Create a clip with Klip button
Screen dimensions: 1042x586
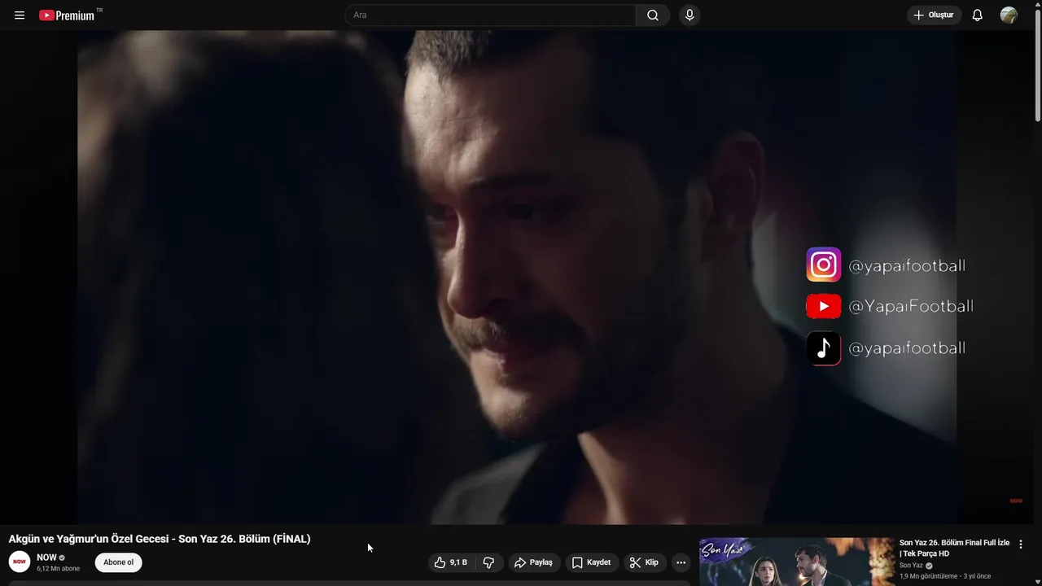pyautogui.click(x=645, y=562)
